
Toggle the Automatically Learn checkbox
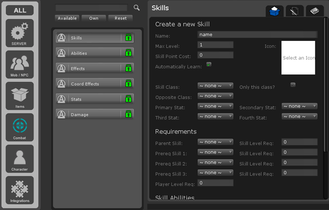209,65
